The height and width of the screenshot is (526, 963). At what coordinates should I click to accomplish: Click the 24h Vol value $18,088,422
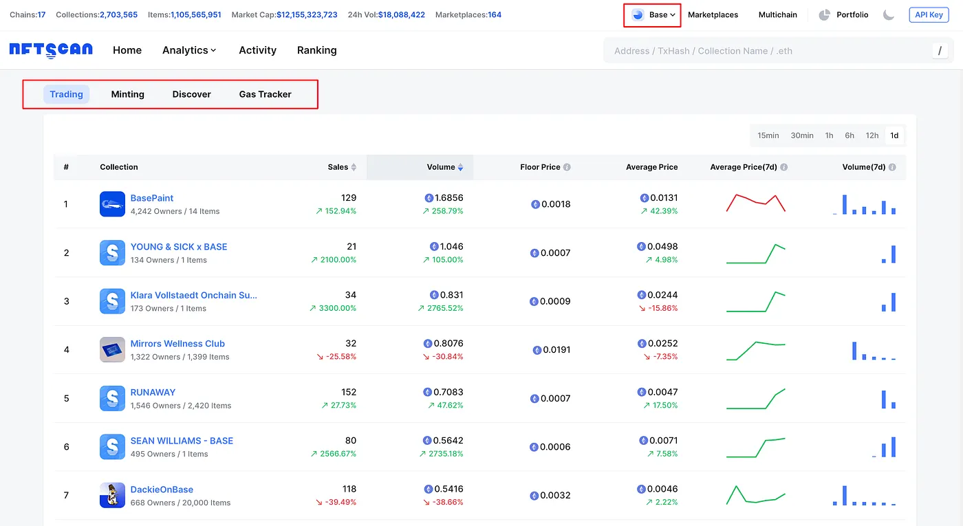[402, 14]
